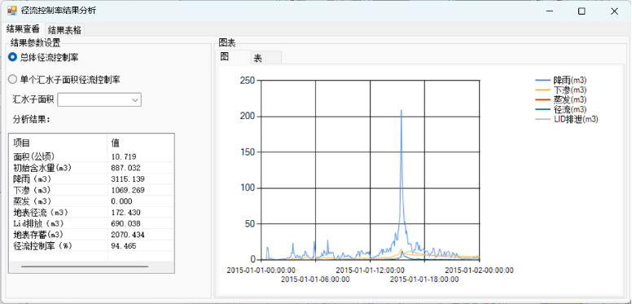Image resolution: width=632 pixels, height=304 pixels.
Task: Click the x-axis label 2015-01-01-06:00:00
Action: tap(315, 280)
